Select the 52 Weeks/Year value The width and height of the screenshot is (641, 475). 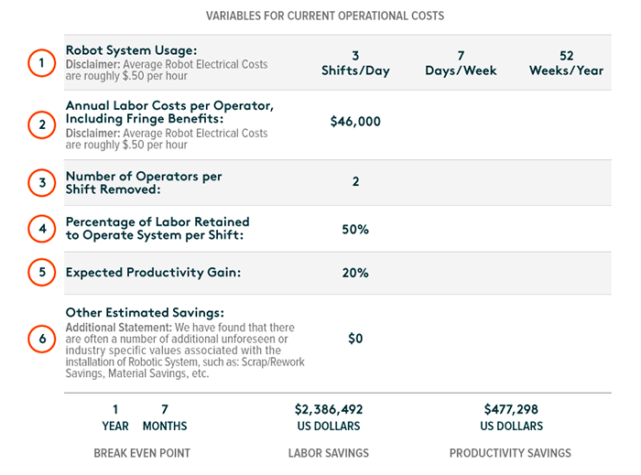[x=566, y=63]
